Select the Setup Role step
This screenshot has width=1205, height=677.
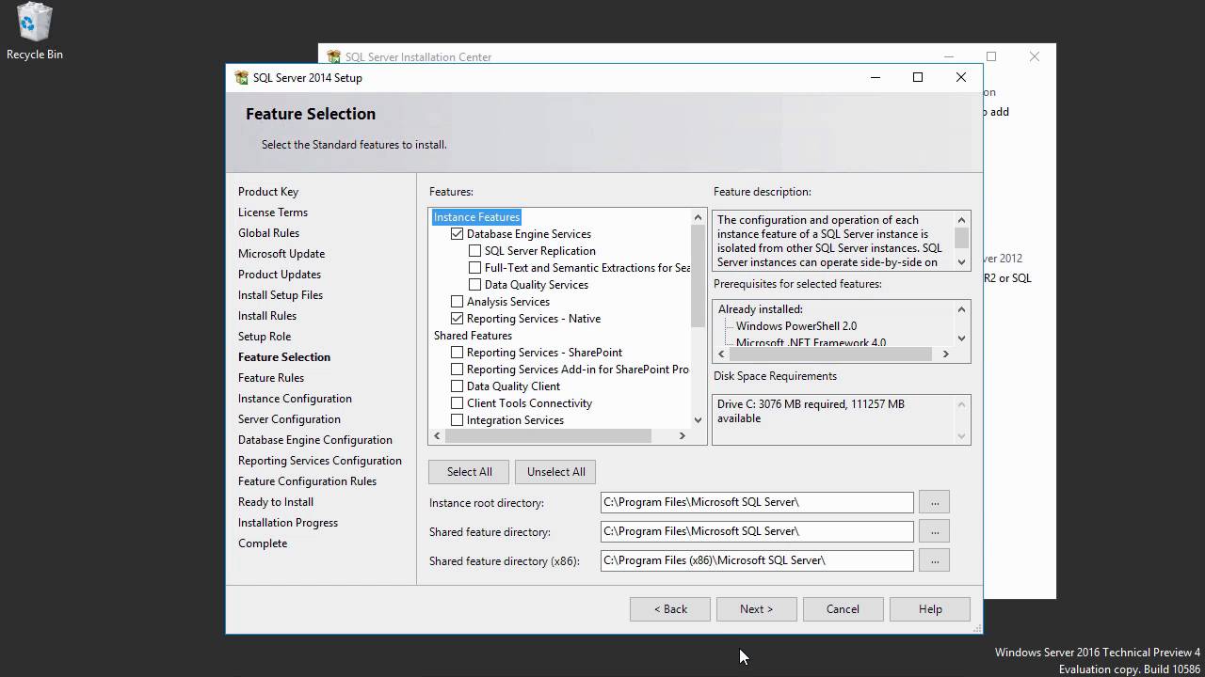(x=265, y=337)
